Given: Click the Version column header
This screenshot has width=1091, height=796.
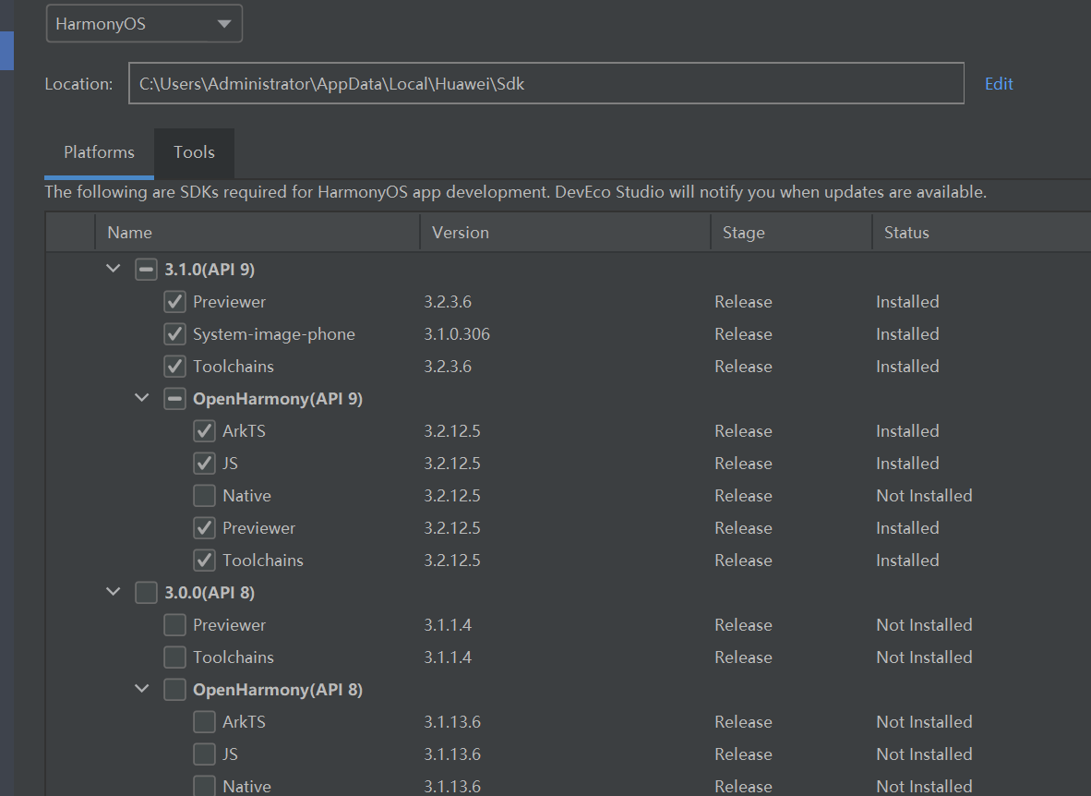Looking at the screenshot, I should (x=565, y=233).
